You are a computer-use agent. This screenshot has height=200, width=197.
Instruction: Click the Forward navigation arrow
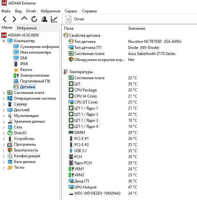click(x=14, y=19)
